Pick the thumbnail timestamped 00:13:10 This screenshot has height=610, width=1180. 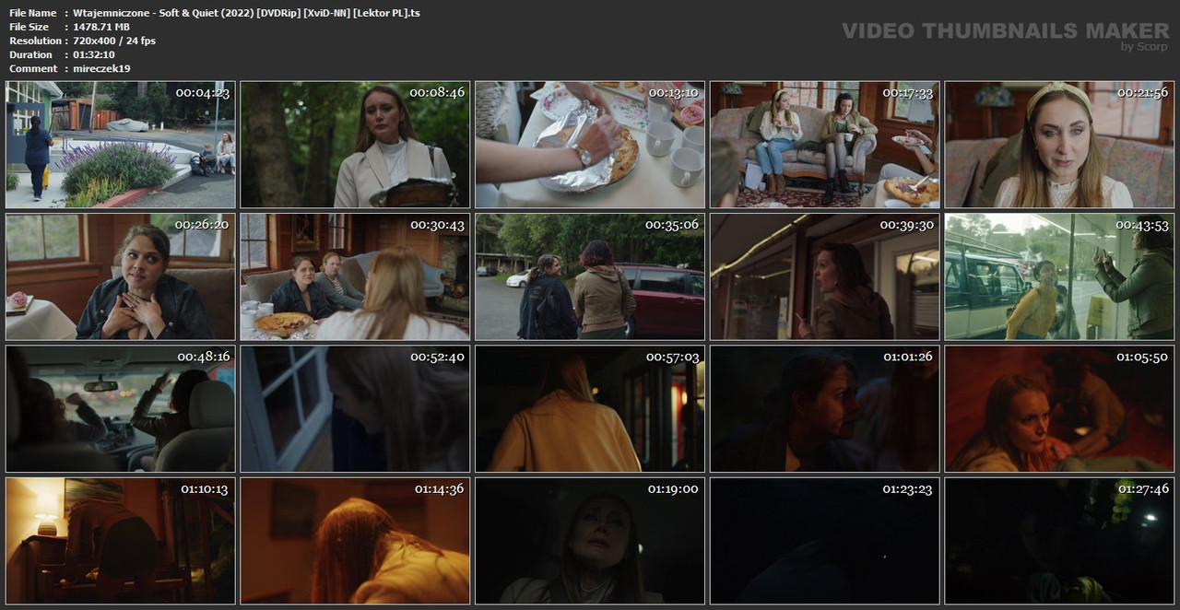590,145
